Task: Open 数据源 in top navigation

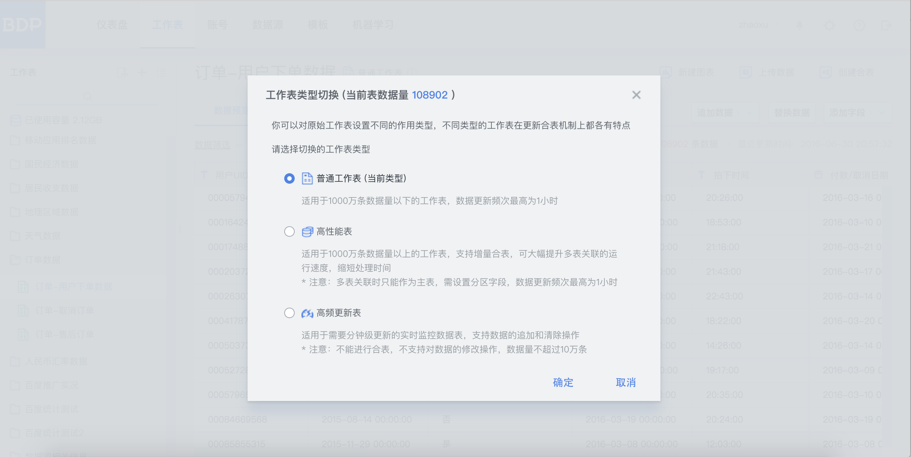Action: click(x=267, y=25)
